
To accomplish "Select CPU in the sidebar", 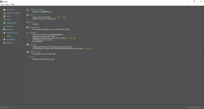I will point(8,16).
